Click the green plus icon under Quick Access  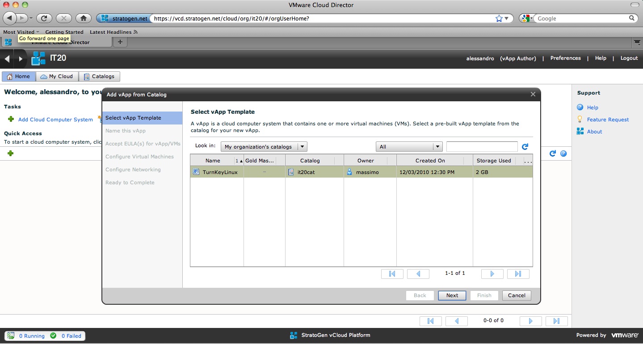pyautogui.click(x=10, y=153)
